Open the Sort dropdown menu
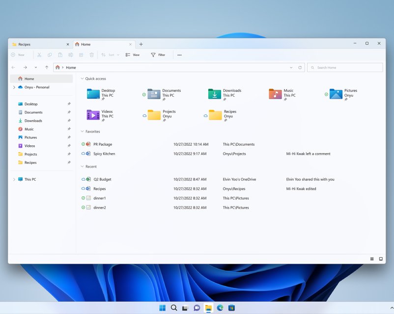This screenshot has height=314, width=394. pyautogui.click(x=111, y=55)
